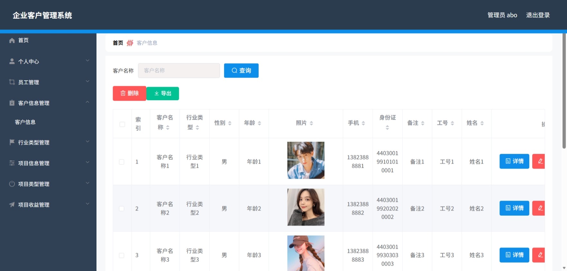Sort table by 行业类型 column arrows
Viewport: 567px width, 271px height.
(x=197, y=127)
